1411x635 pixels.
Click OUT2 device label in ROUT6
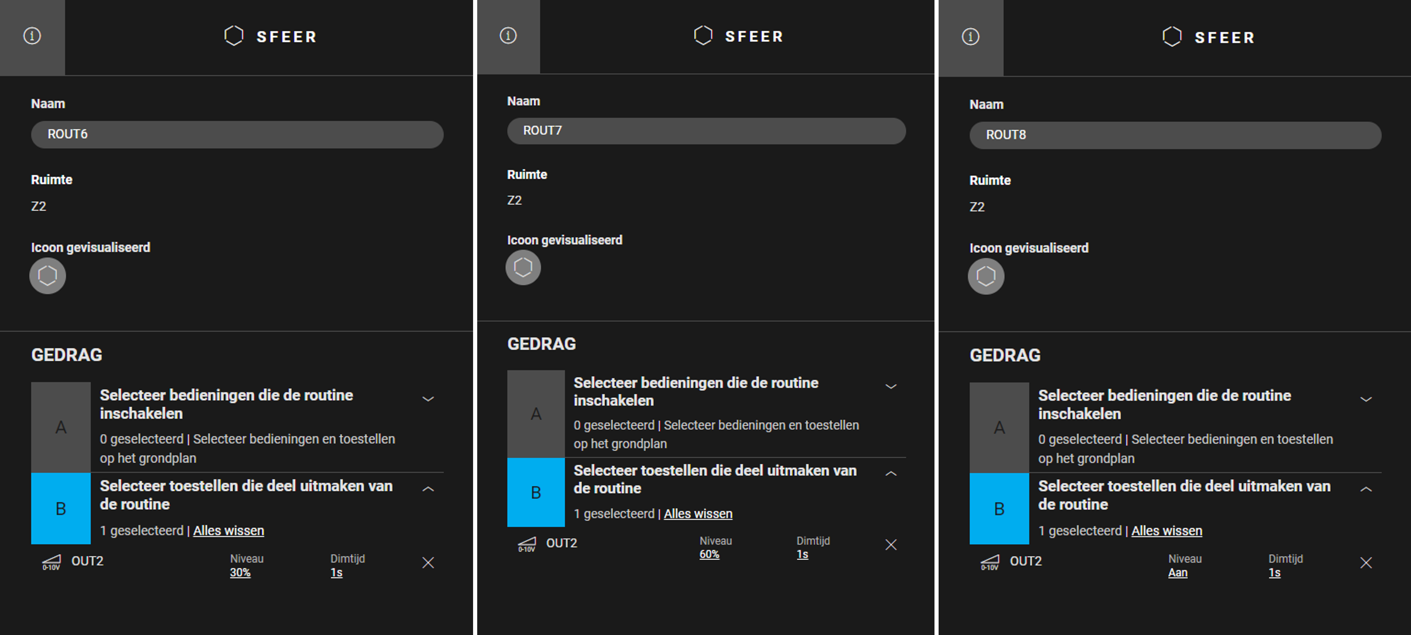coord(87,561)
